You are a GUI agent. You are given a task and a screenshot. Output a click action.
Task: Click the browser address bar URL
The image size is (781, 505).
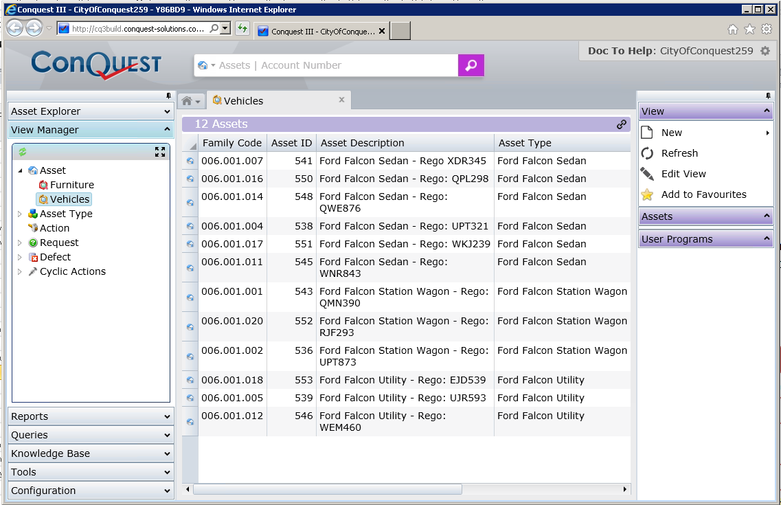tap(138, 29)
